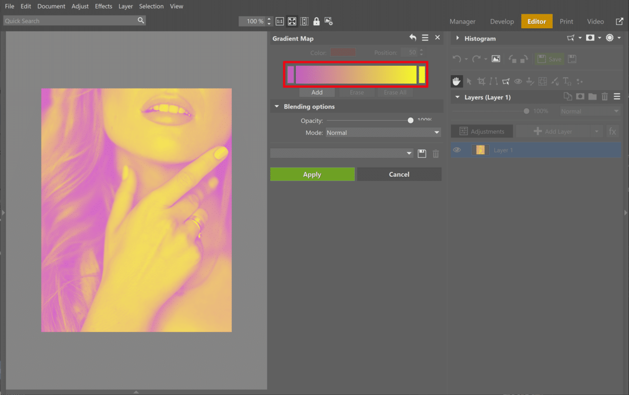
Task: Switch to the Develop module
Action: click(x=502, y=21)
